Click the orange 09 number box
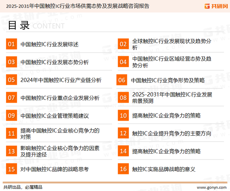Viewport: 230px width, 191px height. pos(11,115)
